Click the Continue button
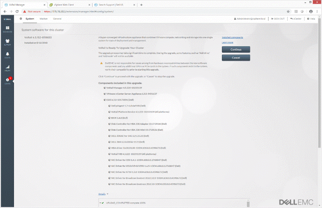322x208 pixels. tap(236, 50)
